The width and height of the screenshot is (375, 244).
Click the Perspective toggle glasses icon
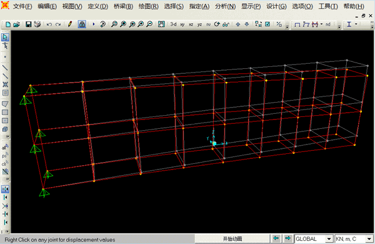[x=226, y=24]
